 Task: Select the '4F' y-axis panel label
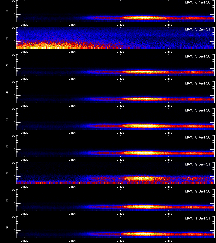click(x=7, y=92)
